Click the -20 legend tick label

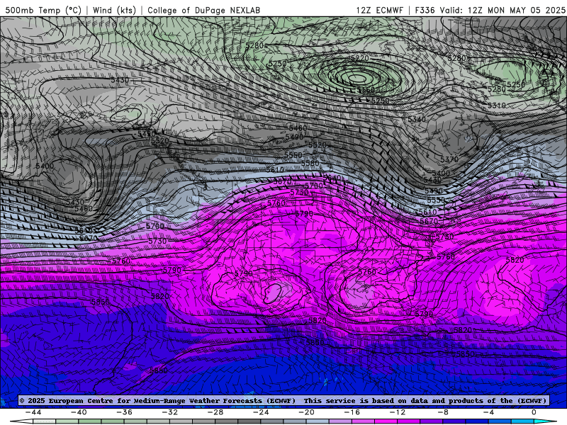[x=307, y=412]
